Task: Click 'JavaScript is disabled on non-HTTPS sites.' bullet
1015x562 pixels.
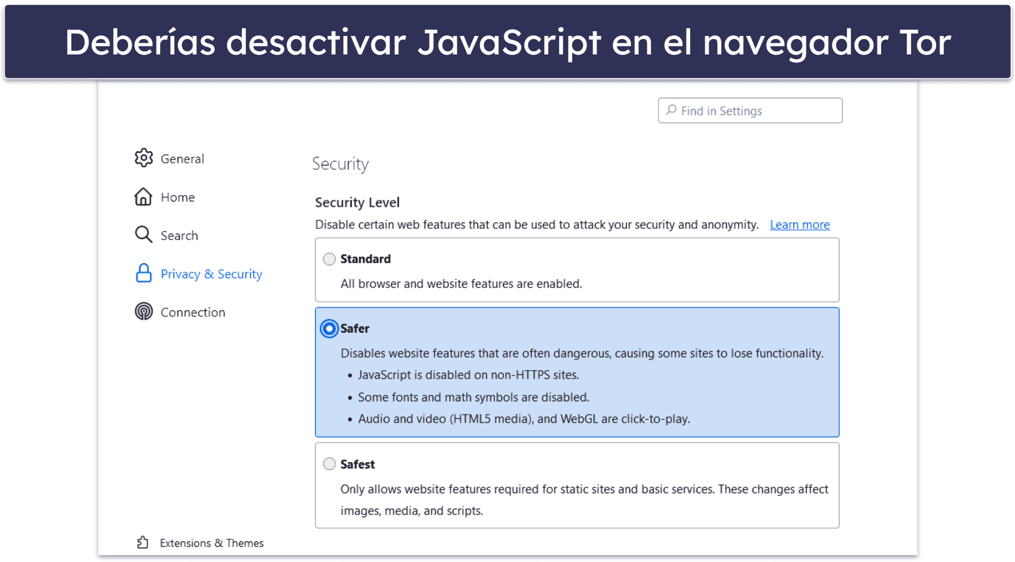Action: click(x=468, y=375)
